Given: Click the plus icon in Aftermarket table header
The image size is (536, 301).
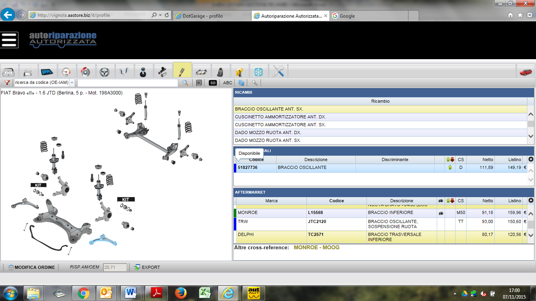Looking at the screenshot, I should [531, 200].
